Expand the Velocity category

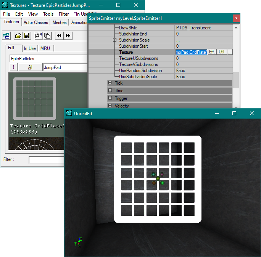tap(110, 106)
